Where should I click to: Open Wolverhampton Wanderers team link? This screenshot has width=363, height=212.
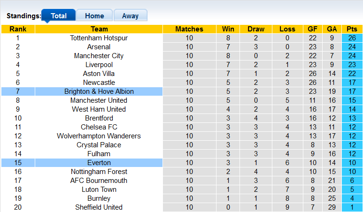point(99,136)
